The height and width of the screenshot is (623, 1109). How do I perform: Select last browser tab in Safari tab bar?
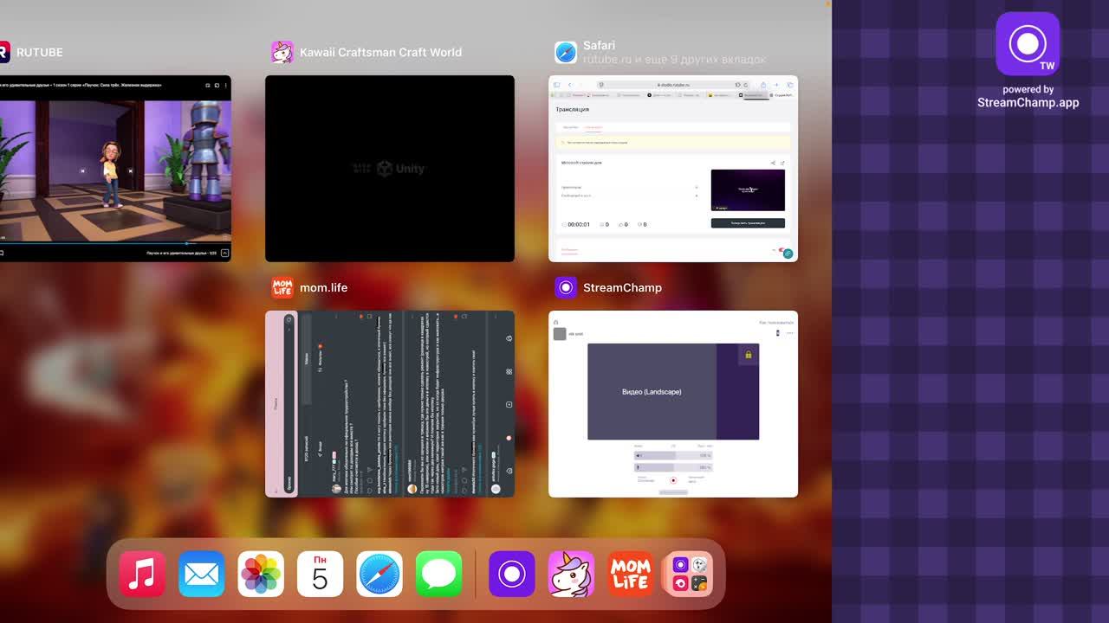[782, 94]
